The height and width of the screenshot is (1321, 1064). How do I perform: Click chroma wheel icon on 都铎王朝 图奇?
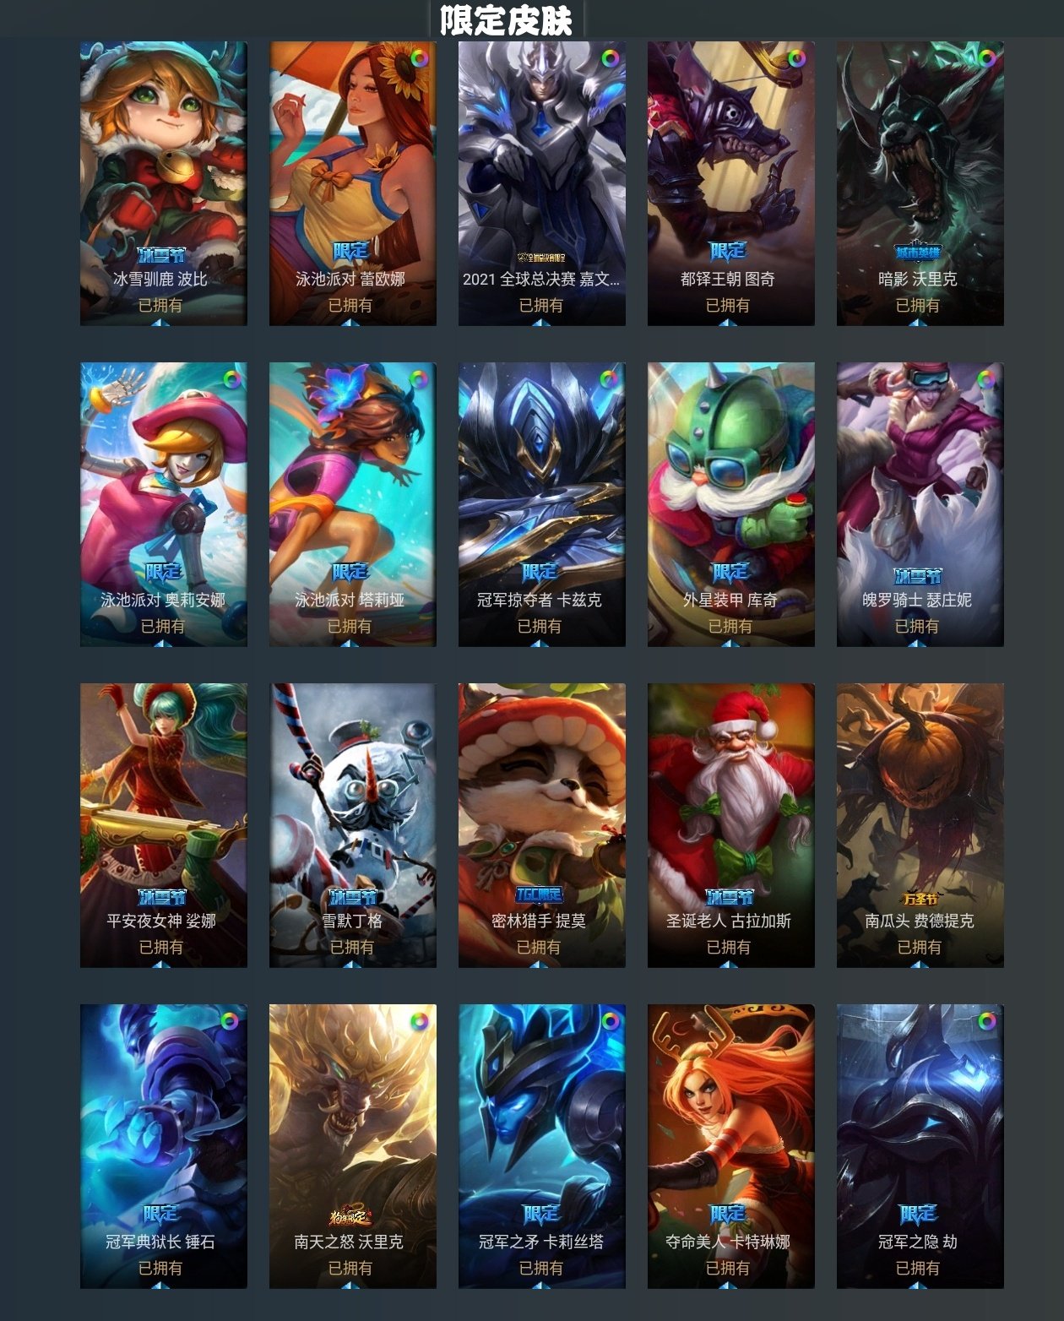796,58
